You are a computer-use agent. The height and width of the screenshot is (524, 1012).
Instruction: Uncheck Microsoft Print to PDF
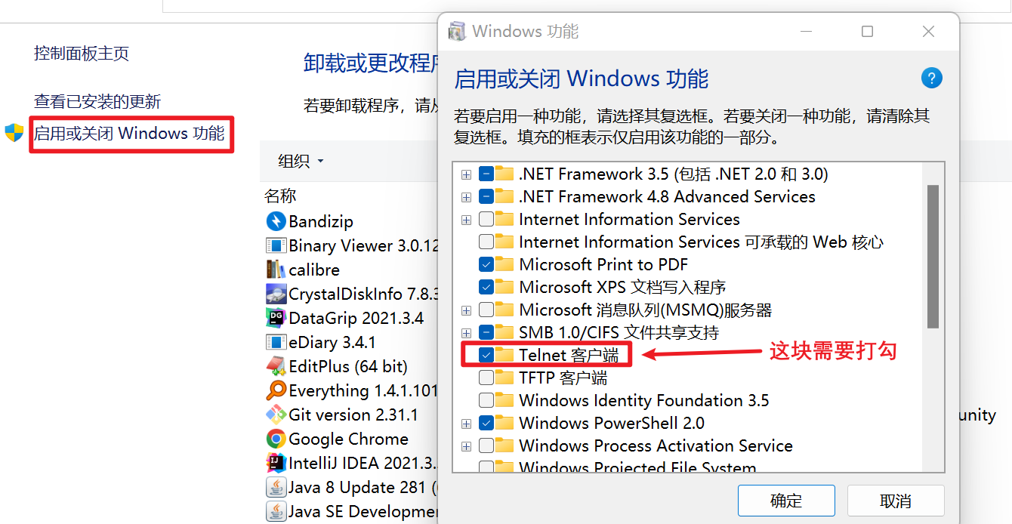click(486, 264)
